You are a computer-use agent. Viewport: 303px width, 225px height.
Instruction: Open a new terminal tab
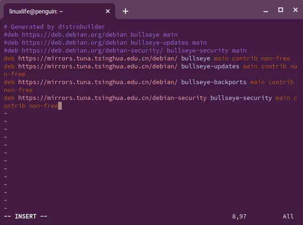[x=125, y=11]
